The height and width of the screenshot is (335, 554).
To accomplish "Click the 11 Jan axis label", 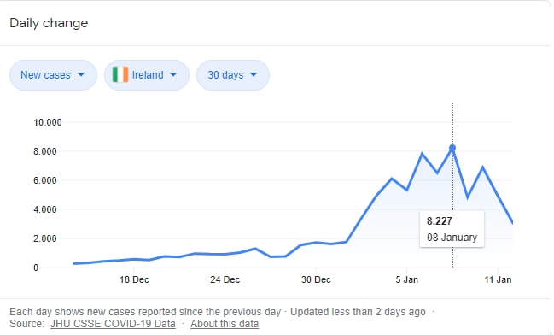I will tap(498, 279).
